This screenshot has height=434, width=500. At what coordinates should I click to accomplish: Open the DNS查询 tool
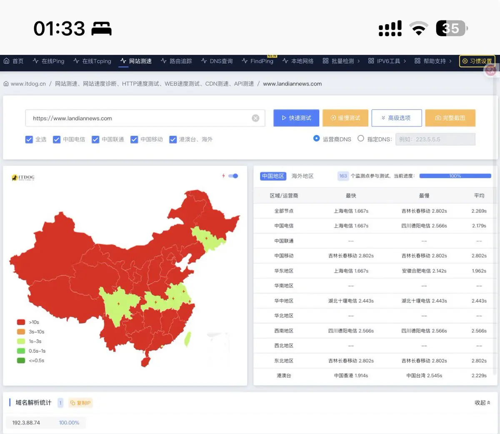(217, 61)
